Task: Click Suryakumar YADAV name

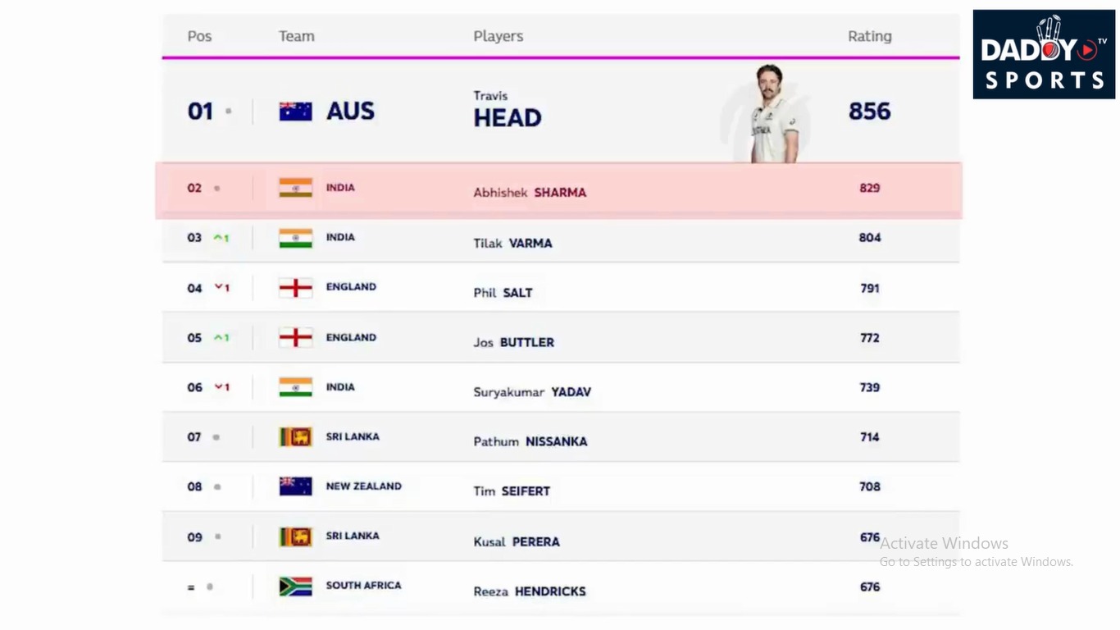Action: pyautogui.click(x=532, y=392)
